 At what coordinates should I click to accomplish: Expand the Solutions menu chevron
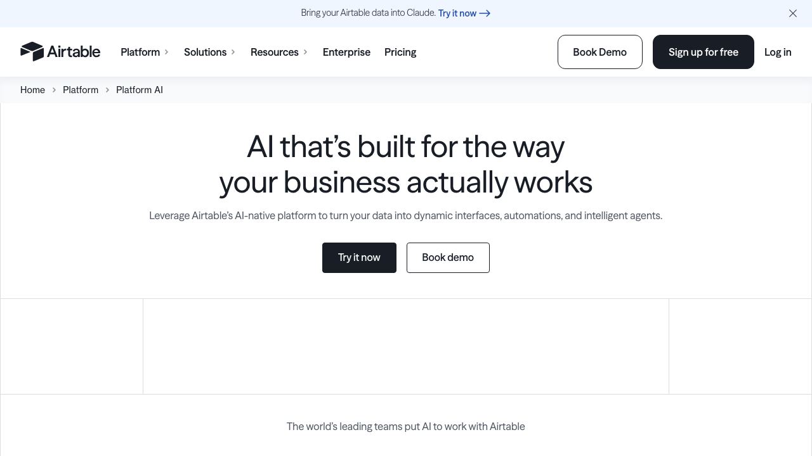(233, 52)
